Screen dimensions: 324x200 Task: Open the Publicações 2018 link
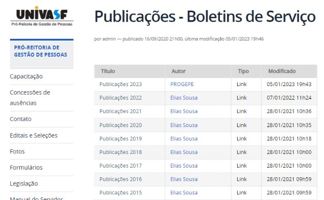pyautogui.click(x=120, y=152)
